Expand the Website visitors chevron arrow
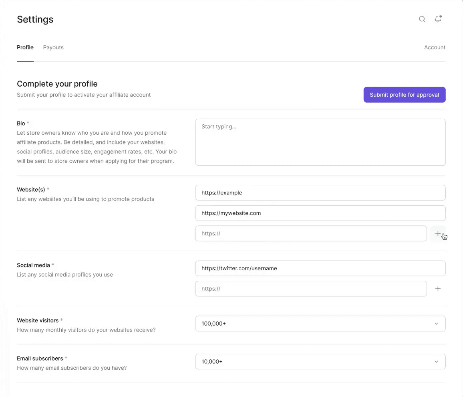Image resolution: width=463 pixels, height=397 pixels. [x=436, y=324]
